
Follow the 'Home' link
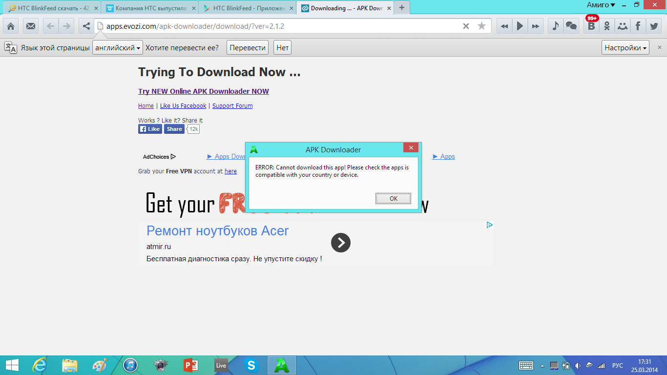tap(146, 105)
